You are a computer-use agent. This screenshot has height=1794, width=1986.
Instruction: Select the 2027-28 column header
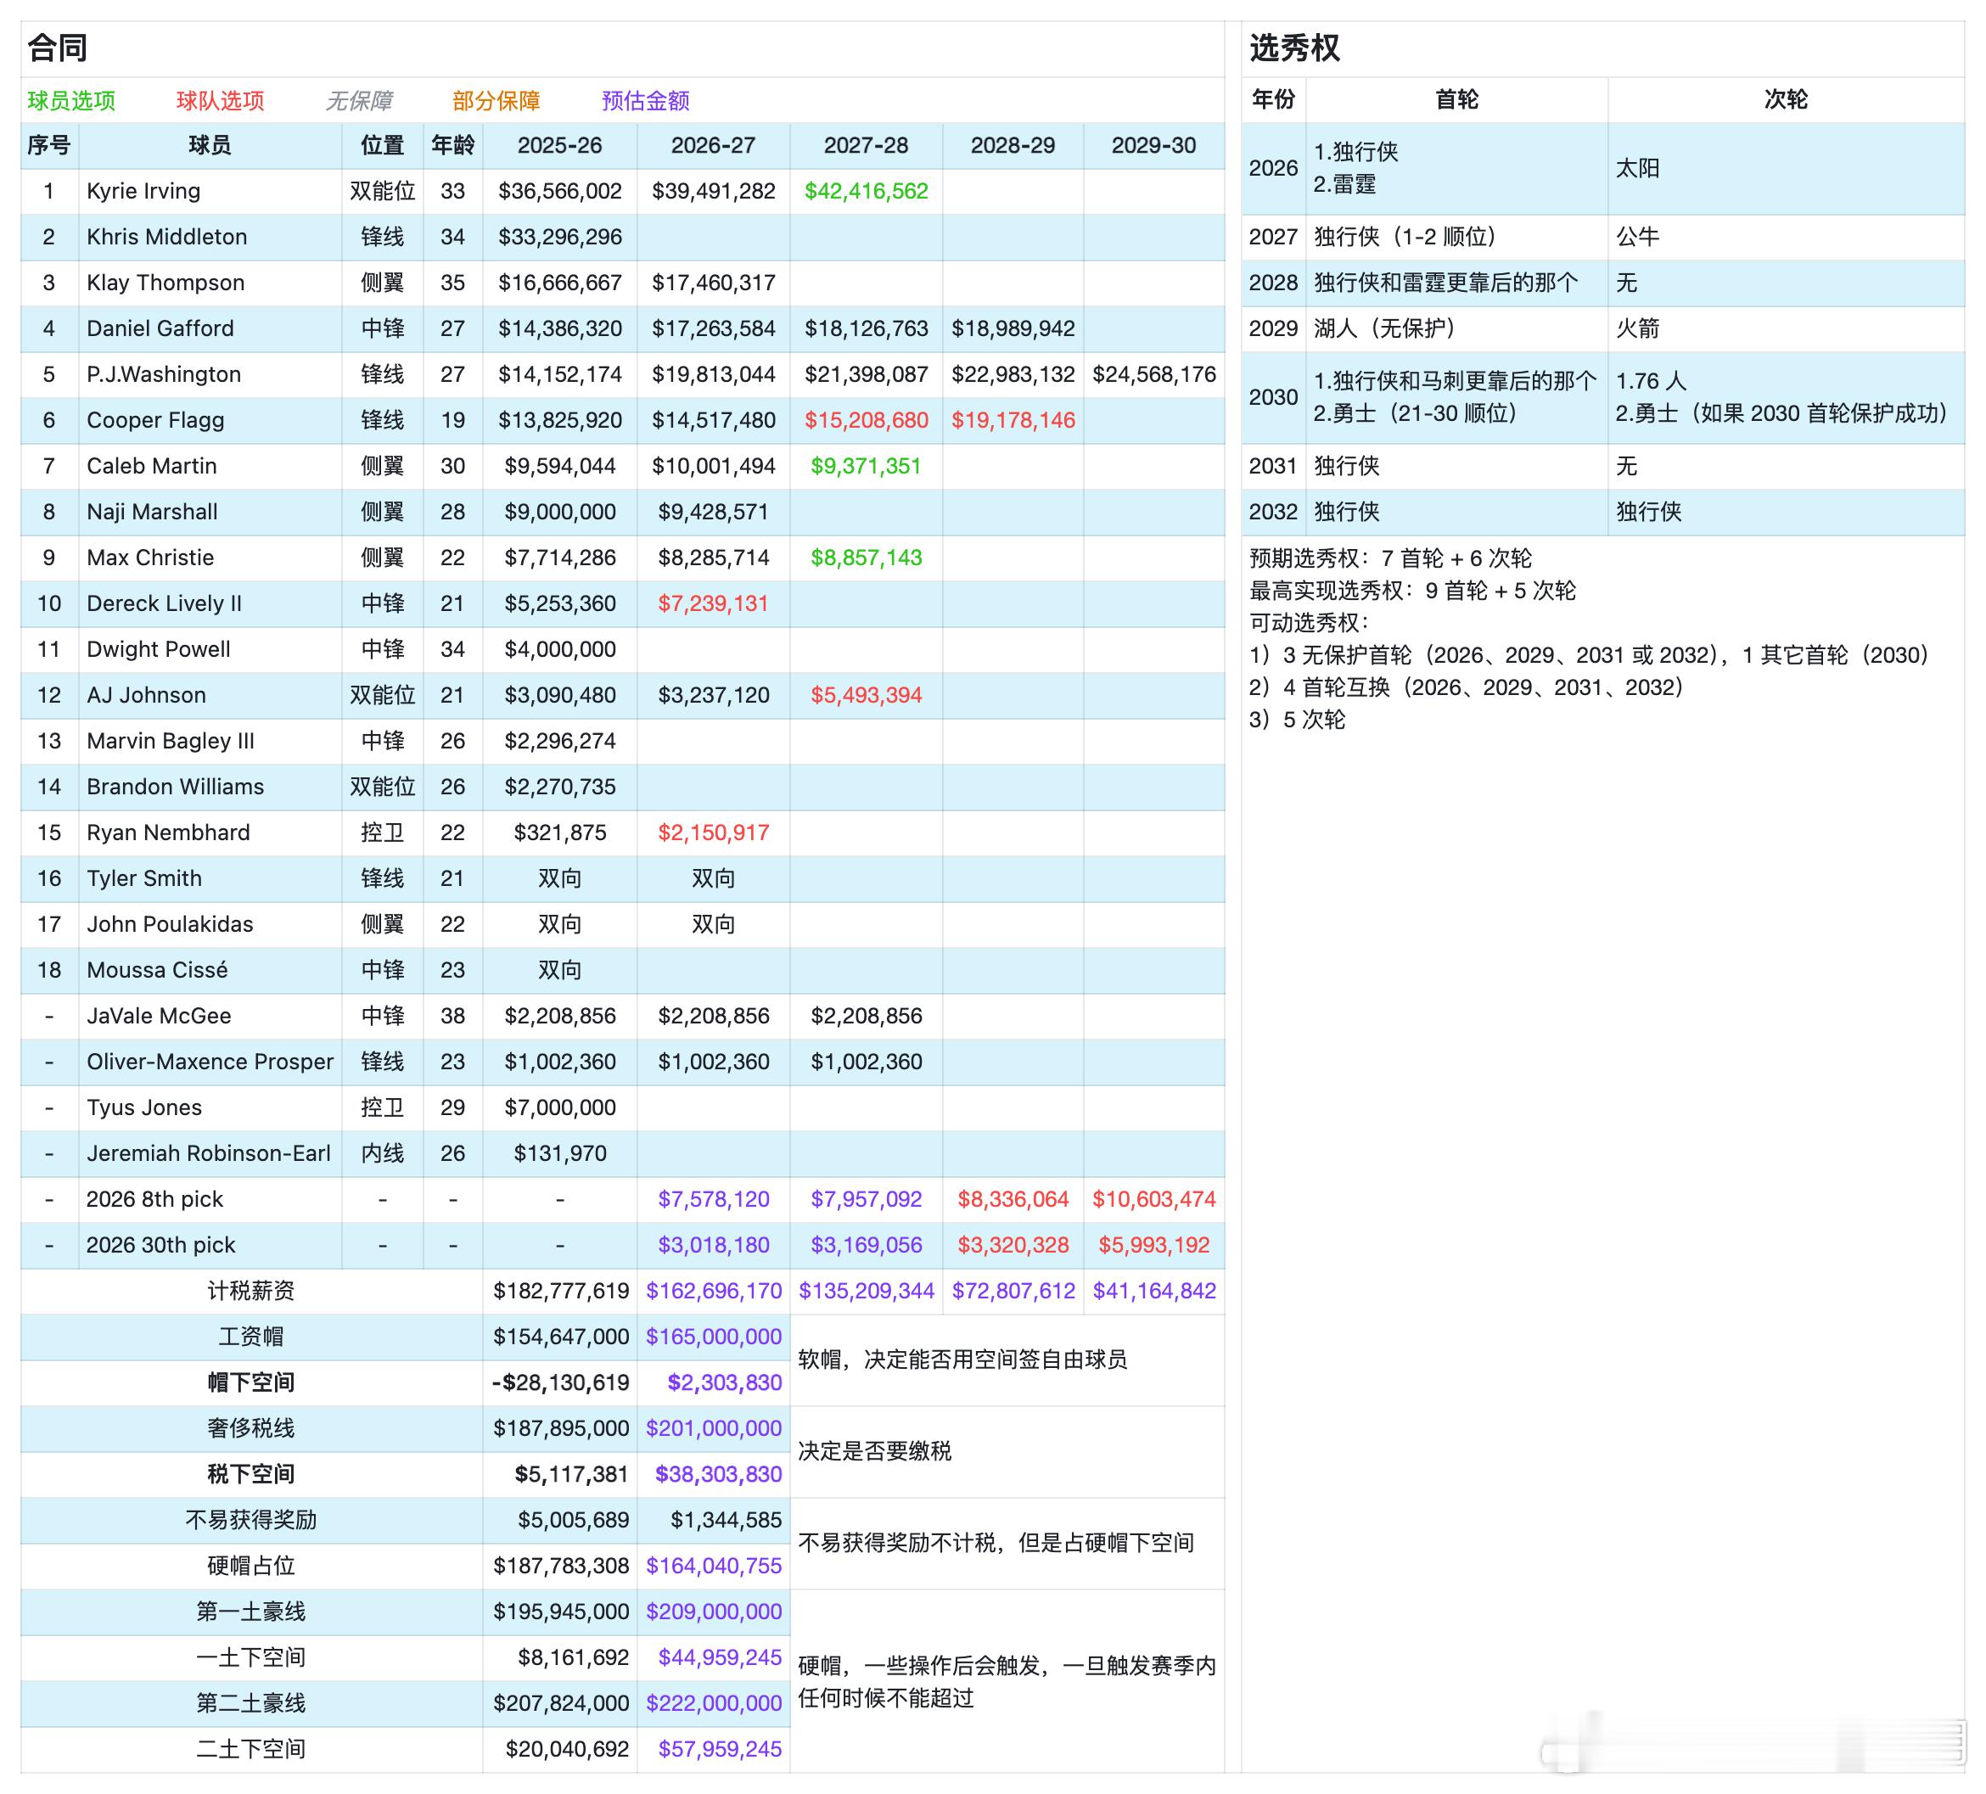866,146
